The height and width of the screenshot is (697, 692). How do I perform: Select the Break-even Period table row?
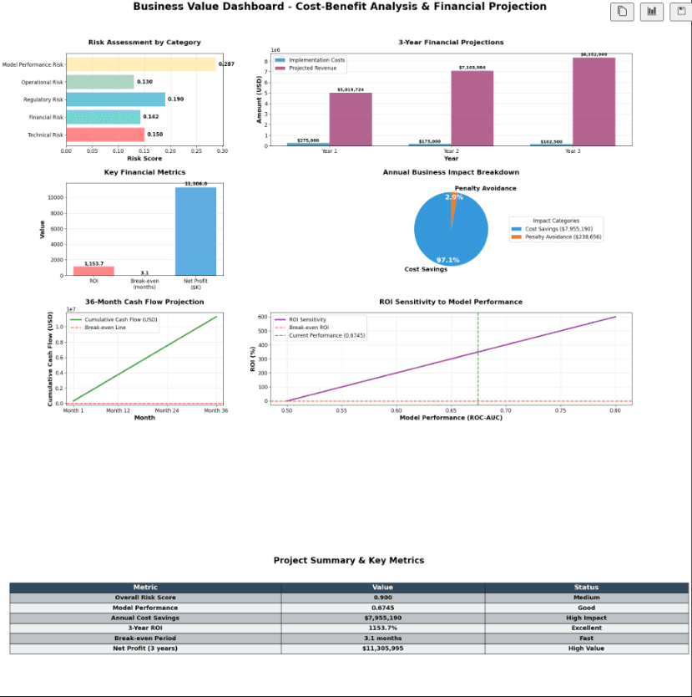click(346, 638)
